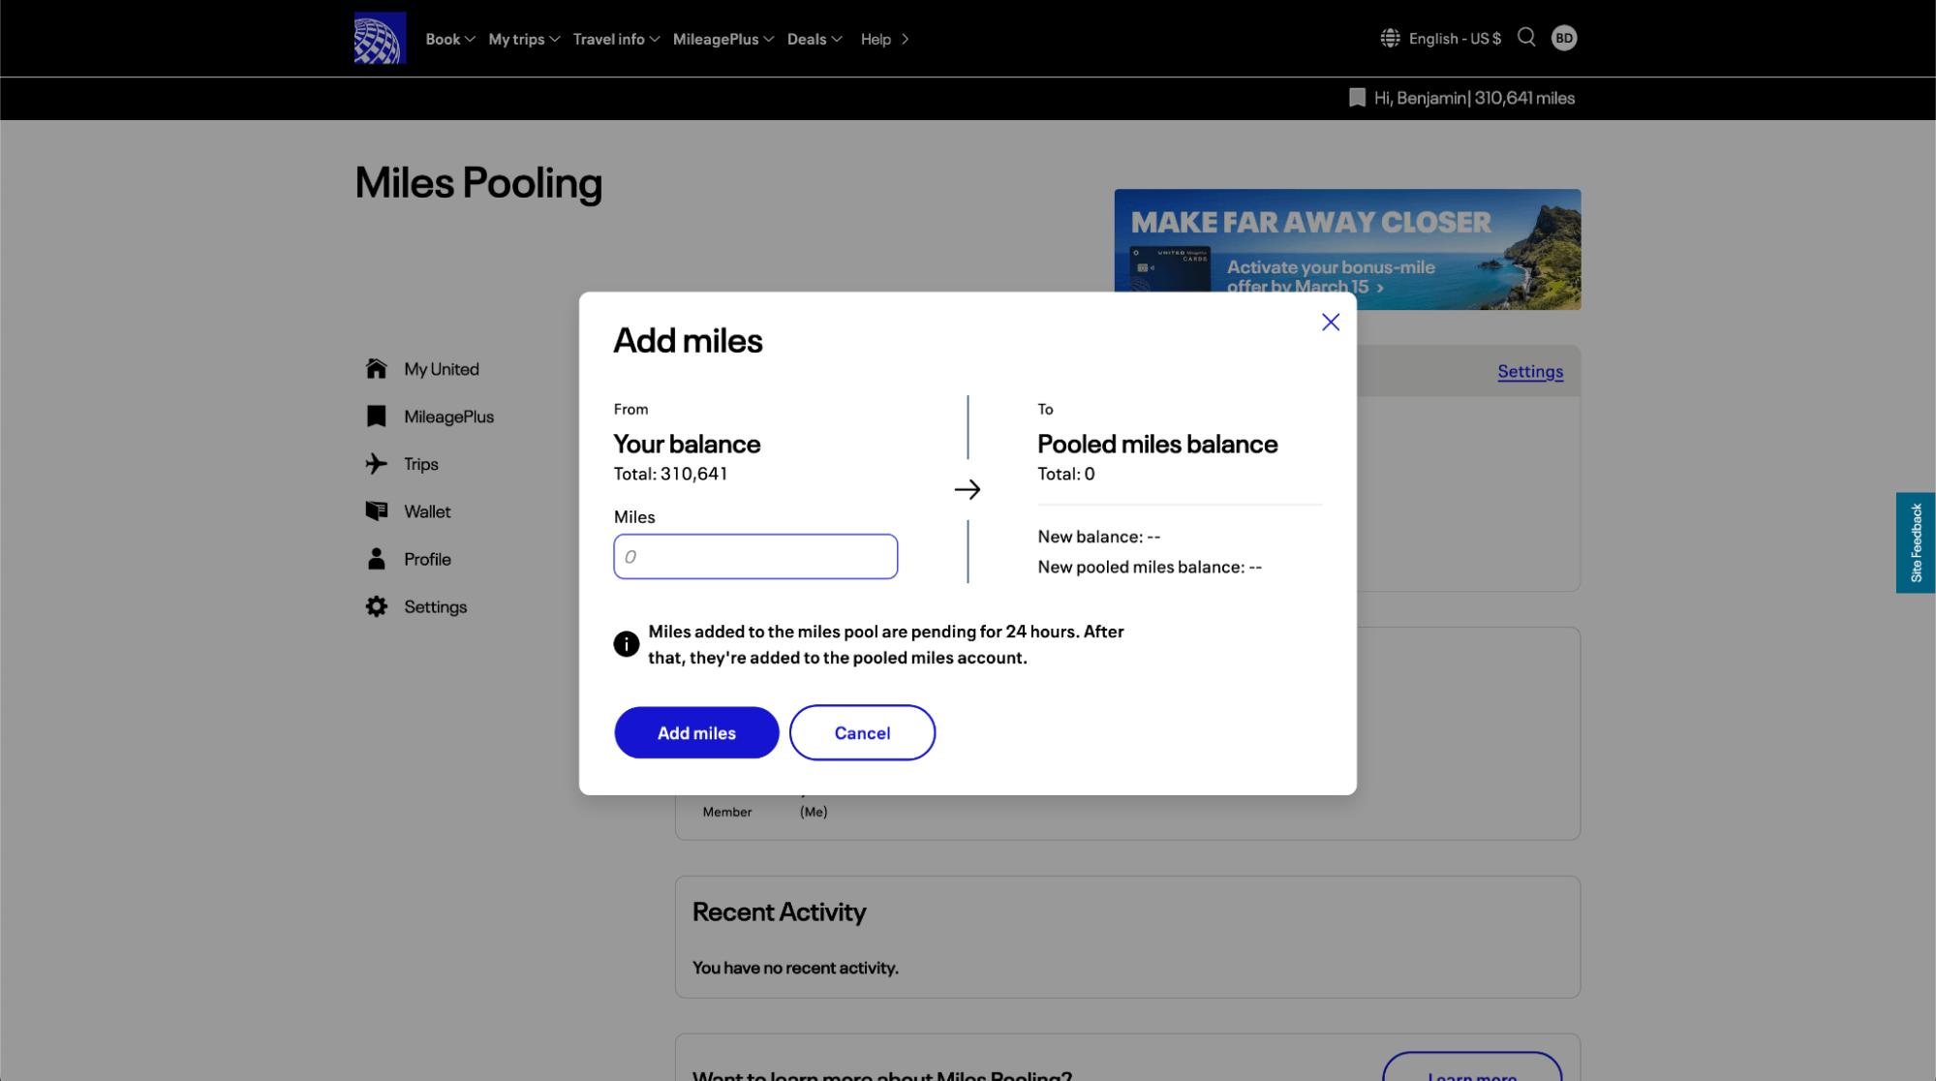Open the search magnifier icon

(1526, 38)
